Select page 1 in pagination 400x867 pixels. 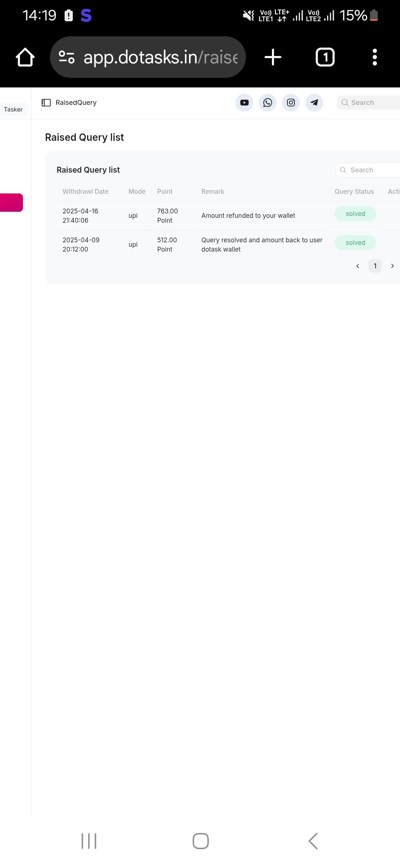[x=375, y=266]
